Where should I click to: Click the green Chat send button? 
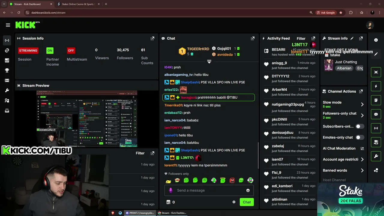tap(247, 202)
